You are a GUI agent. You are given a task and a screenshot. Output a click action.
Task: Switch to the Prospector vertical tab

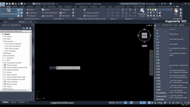pyautogui.click(x=33, y=35)
